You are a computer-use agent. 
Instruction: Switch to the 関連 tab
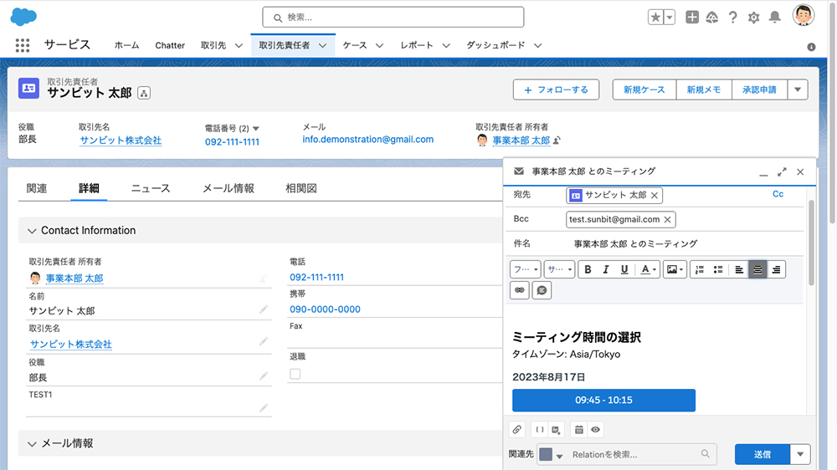37,188
